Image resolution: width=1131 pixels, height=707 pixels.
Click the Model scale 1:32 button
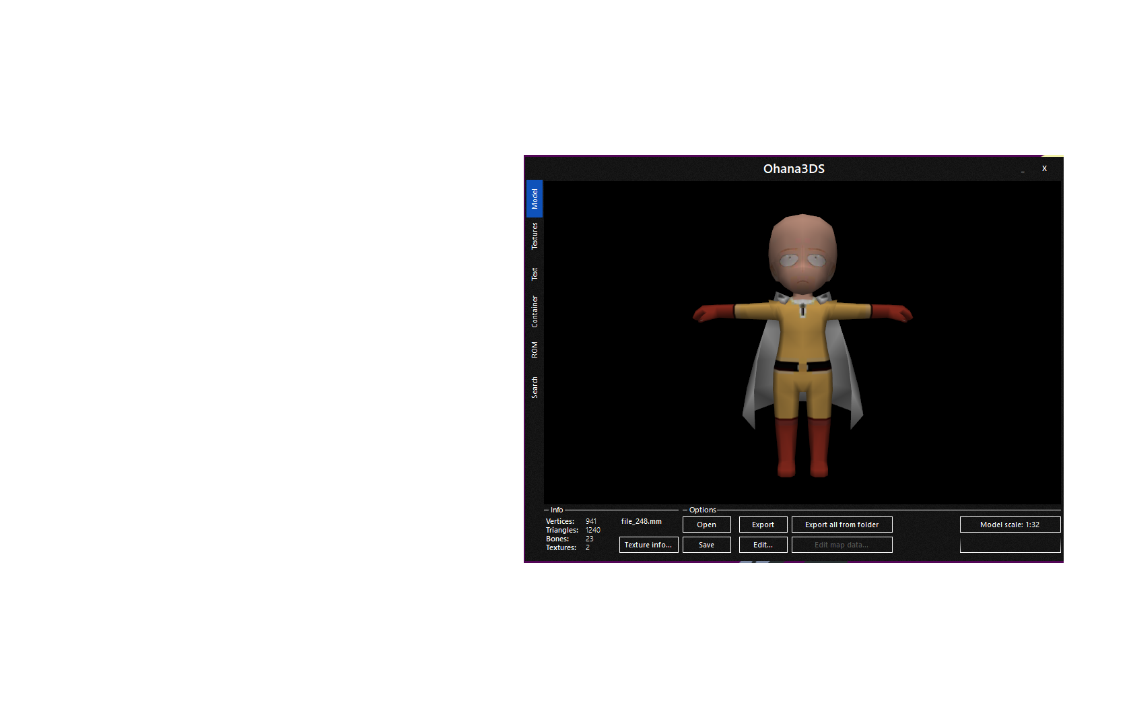[x=1010, y=525]
